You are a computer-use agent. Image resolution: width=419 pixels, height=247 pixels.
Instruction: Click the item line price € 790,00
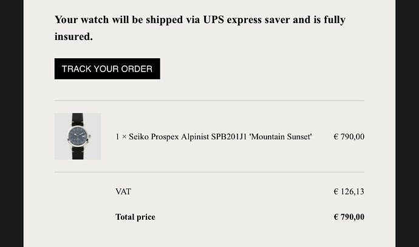(x=349, y=137)
